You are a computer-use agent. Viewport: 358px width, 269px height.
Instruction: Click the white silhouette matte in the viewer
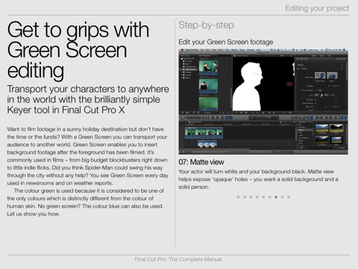tap(248, 87)
